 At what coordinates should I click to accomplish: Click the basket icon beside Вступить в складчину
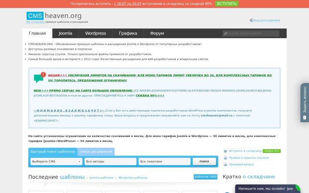[x=225, y=151]
